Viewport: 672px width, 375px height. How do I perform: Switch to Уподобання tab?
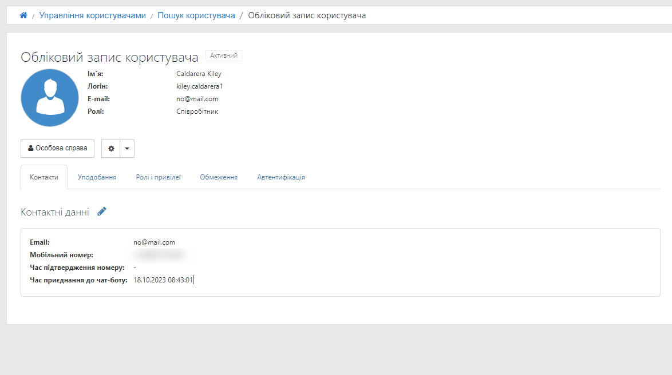pos(97,177)
